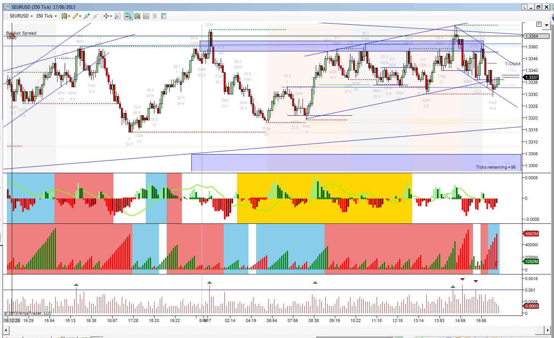Image resolution: width=554 pixels, height=338 pixels.
Task: Toggle the highlighted Chart Trader icon
Action: coord(128,16)
